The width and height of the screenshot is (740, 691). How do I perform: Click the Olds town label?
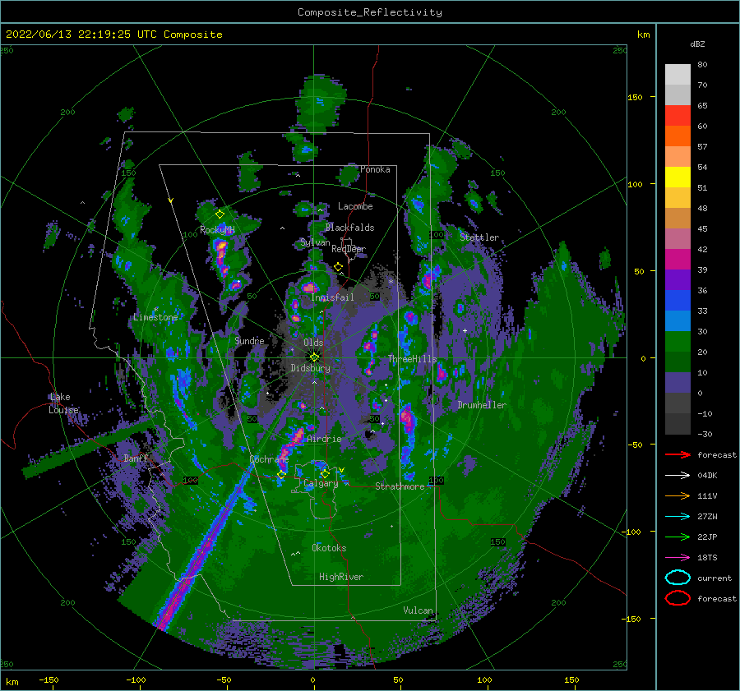coord(313,343)
